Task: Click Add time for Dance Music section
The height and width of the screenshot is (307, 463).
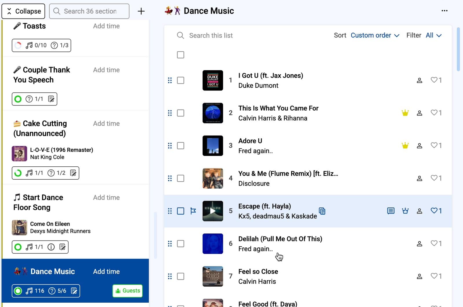Action: 106,271
